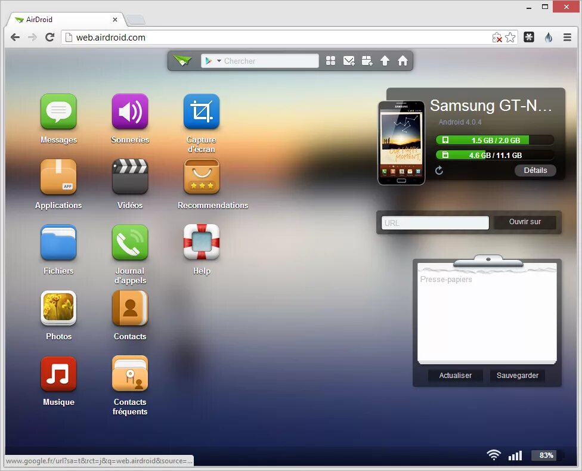Open the Recommendations shopping bag icon

pos(202,177)
